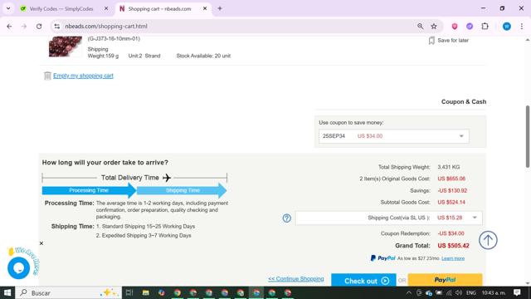Click the page vertical scrollbar thumb
This screenshot has width=531, height=299.
(528, 136)
